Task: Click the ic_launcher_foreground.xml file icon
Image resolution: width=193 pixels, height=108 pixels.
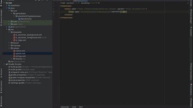Action: [x=14, y=37]
